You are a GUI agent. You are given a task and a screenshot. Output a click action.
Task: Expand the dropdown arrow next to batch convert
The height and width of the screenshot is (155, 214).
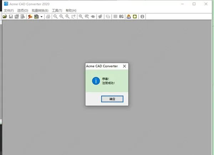[x=41, y=17]
